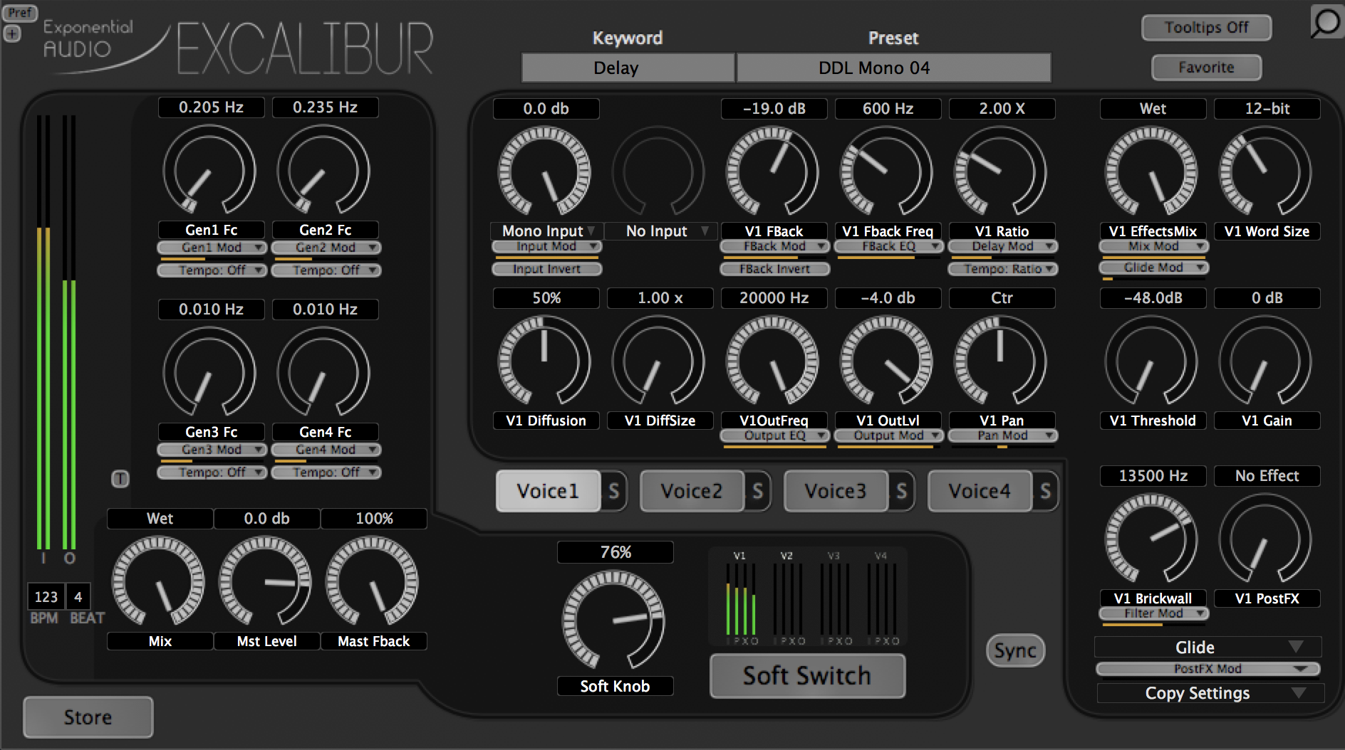Viewport: 1345px width, 750px height.
Task: Solo Voice3 with its S button
Action: (x=902, y=491)
